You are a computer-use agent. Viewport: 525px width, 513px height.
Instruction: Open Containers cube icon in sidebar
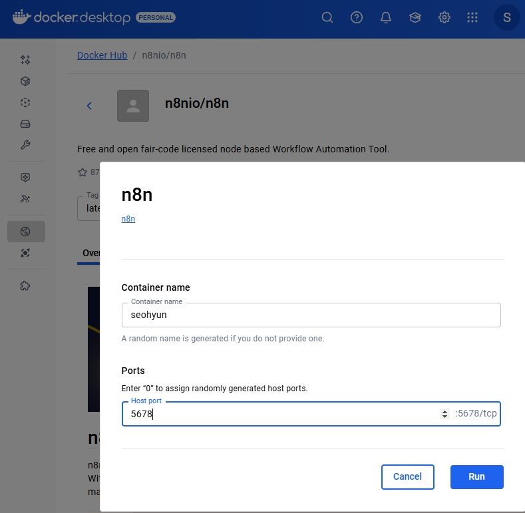[x=25, y=81]
